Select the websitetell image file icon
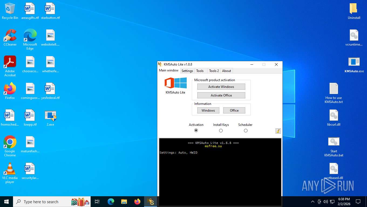Screen dimensions: 367x207 (50, 38)
